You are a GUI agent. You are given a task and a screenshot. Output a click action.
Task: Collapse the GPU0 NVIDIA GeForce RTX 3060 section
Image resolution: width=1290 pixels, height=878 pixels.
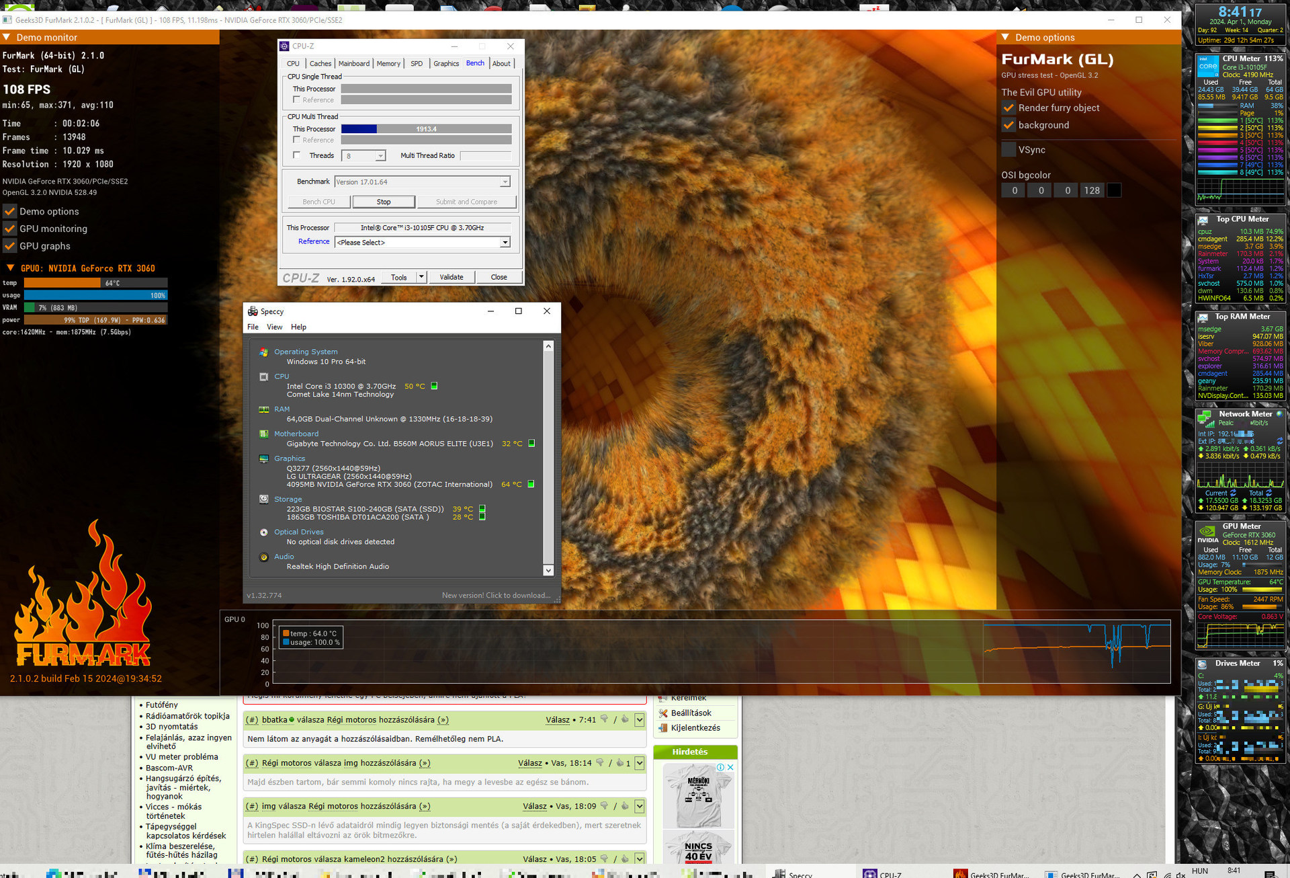pyautogui.click(x=10, y=268)
